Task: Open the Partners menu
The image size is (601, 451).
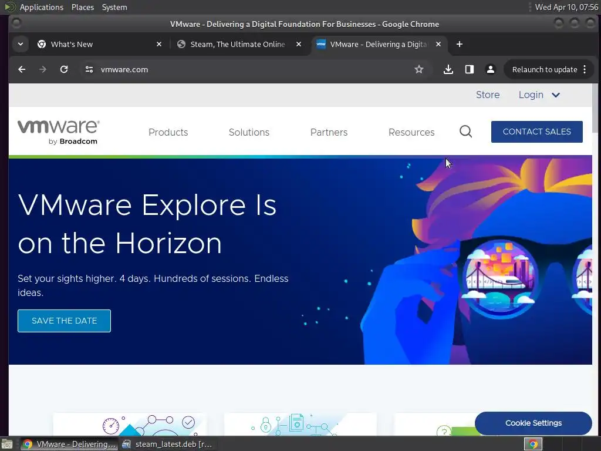Action: pos(329,132)
